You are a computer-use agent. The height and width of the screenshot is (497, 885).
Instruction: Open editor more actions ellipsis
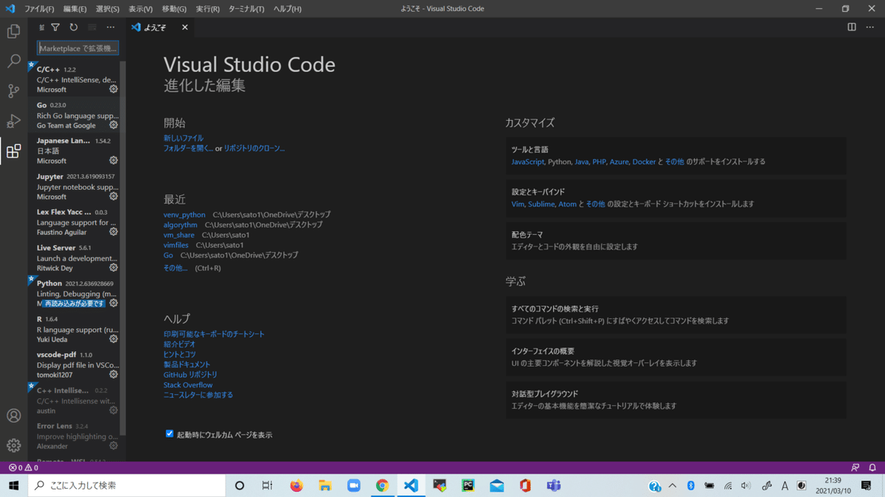(870, 27)
